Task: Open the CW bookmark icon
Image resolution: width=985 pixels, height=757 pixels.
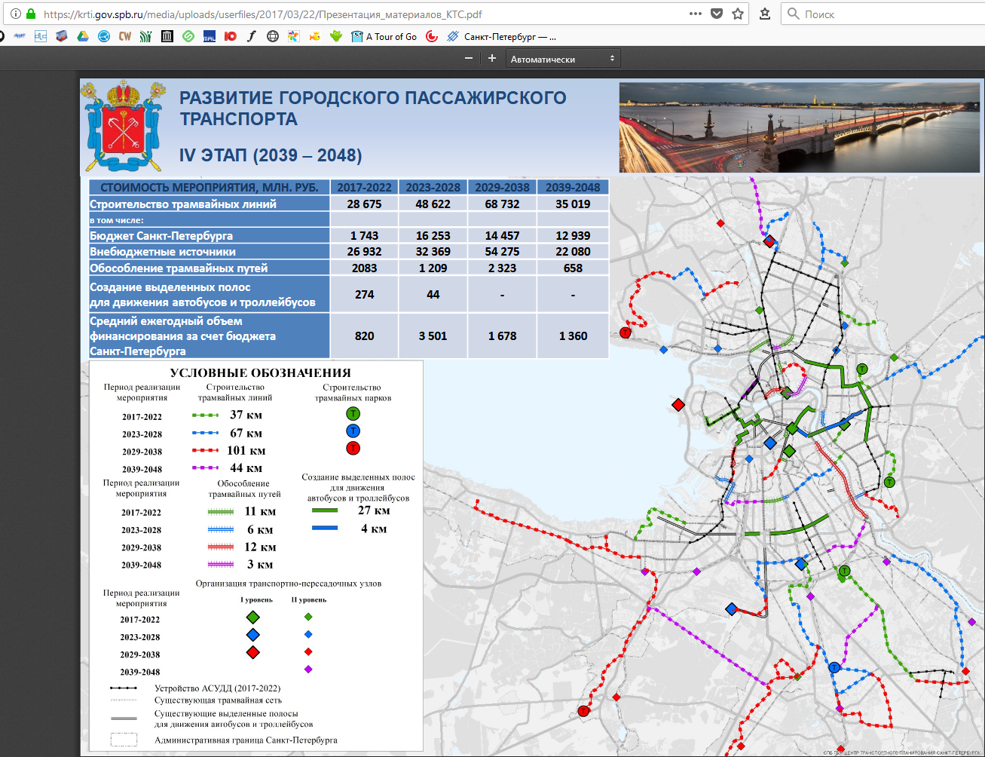Action: click(125, 36)
